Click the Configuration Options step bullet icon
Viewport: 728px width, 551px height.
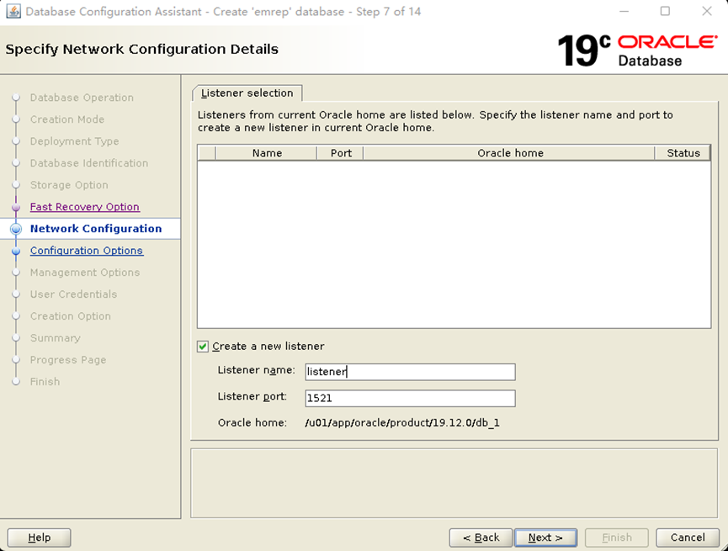coord(16,251)
